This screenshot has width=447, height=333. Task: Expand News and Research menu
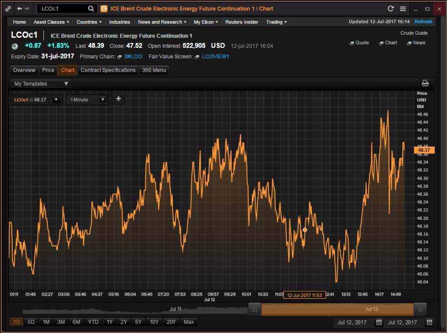coord(162,22)
